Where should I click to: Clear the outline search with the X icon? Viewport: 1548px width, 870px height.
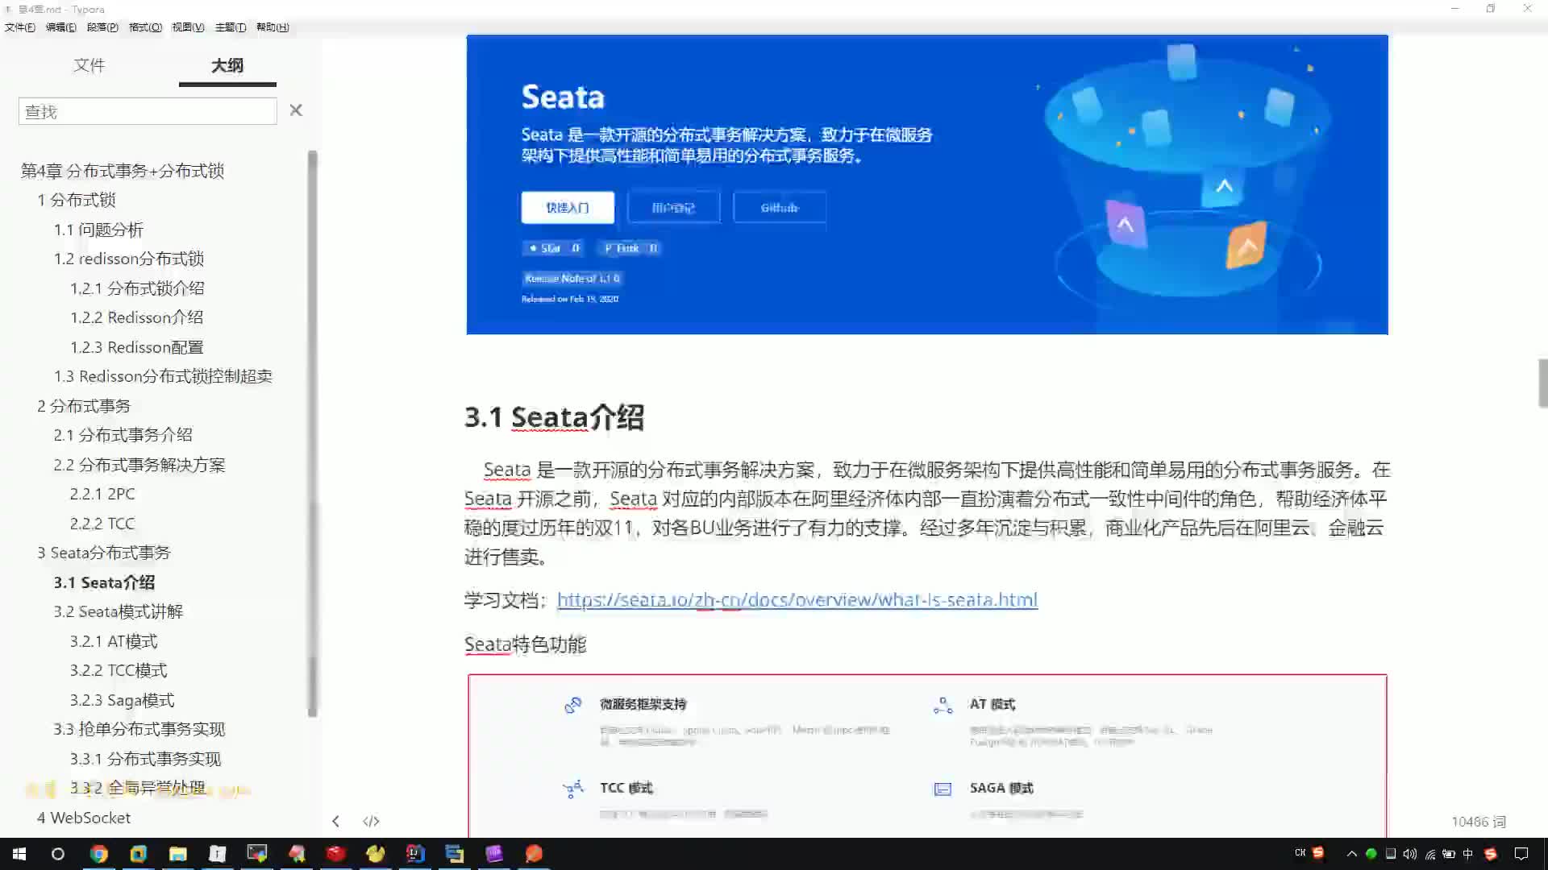tap(296, 110)
